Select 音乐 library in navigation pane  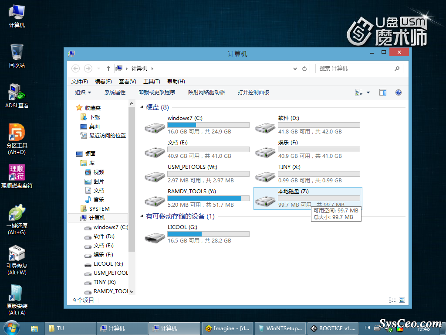tap(95, 199)
